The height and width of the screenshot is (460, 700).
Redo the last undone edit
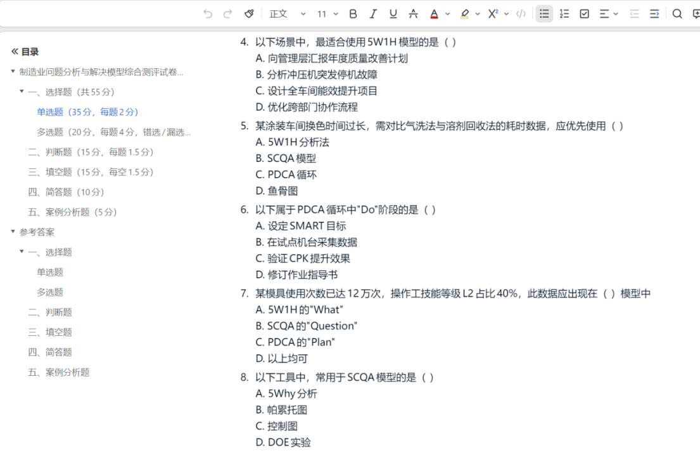tap(227, 14)
